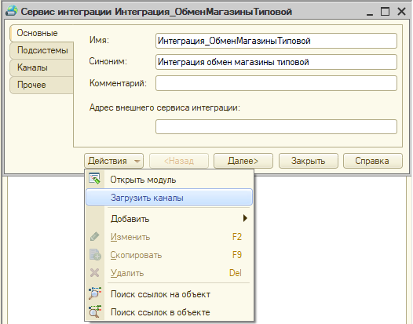This screenshot has width=413, height=324.
Task: Focus the Синоним input field
Action: (x=276, y=62)
